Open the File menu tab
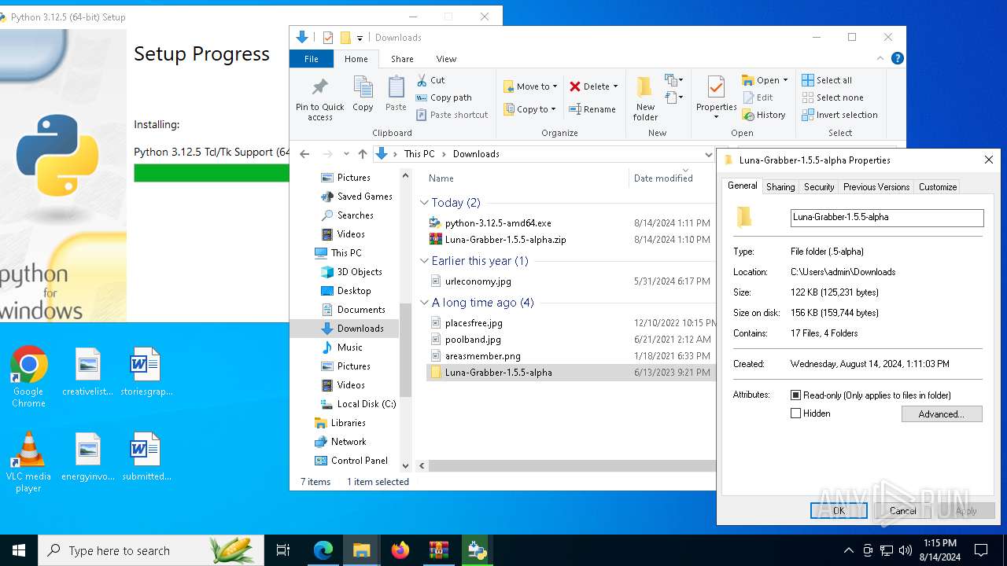Screen dimensions: 1007x566 pos(312,59)
